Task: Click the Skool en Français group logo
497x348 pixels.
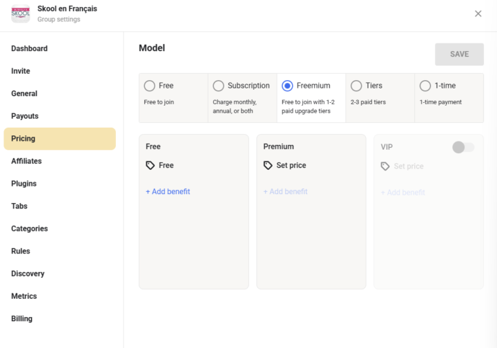Action: [x=21, y=13]
